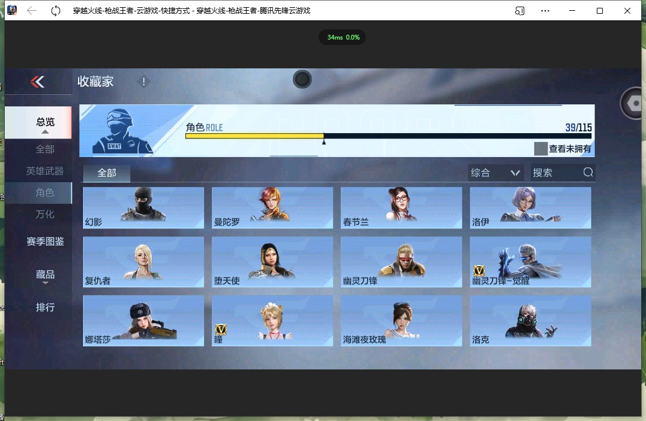Open the 娜塔莎 character card
The image size is (646, 421).
(x=143, y=320)
